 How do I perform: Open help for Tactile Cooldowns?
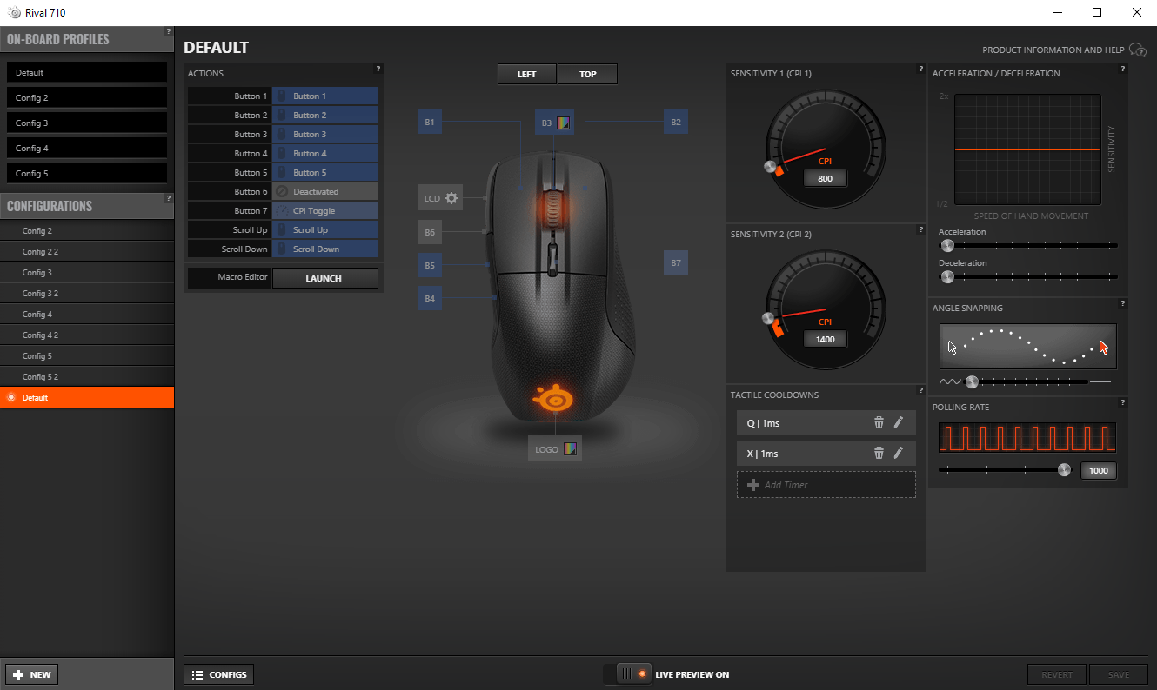[x=920, y=390]
